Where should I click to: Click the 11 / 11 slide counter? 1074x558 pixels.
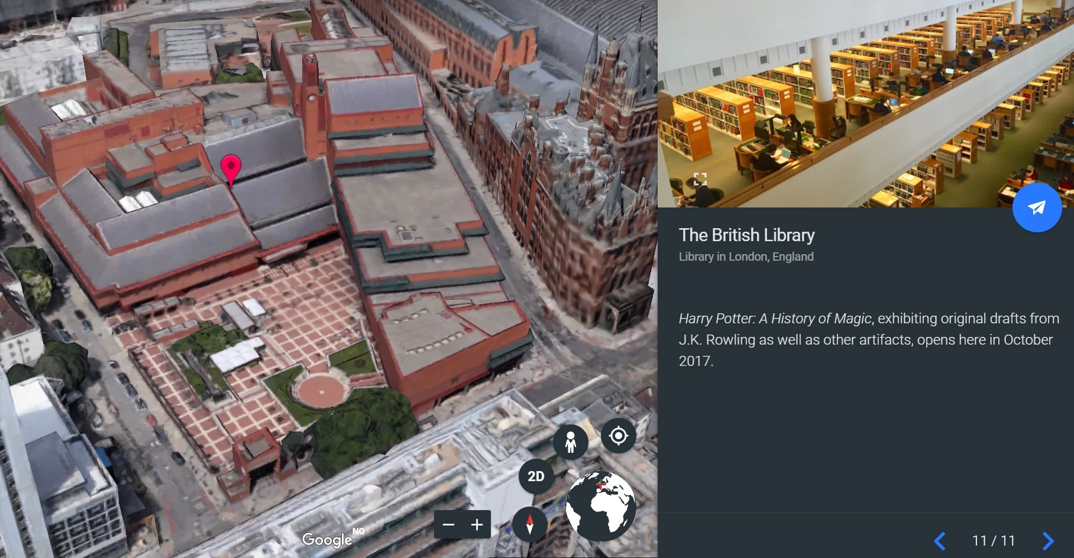994,541
